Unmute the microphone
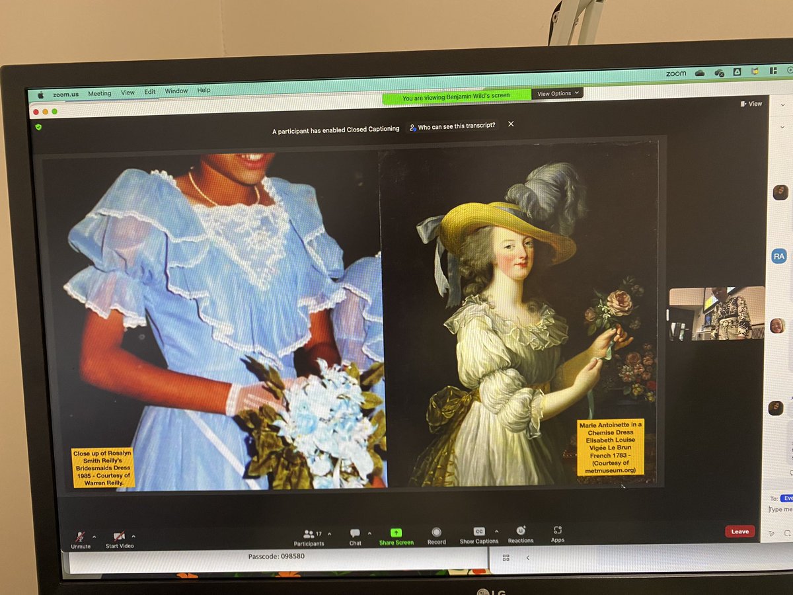Image resolution: width=793 pixels, height=595 pixels. (x=80, y=540)
